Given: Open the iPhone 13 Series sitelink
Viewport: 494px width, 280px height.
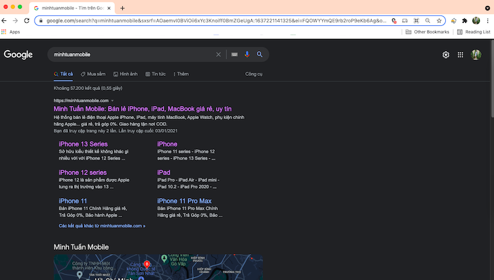Looking at the screenshot, I should [83, 144].
